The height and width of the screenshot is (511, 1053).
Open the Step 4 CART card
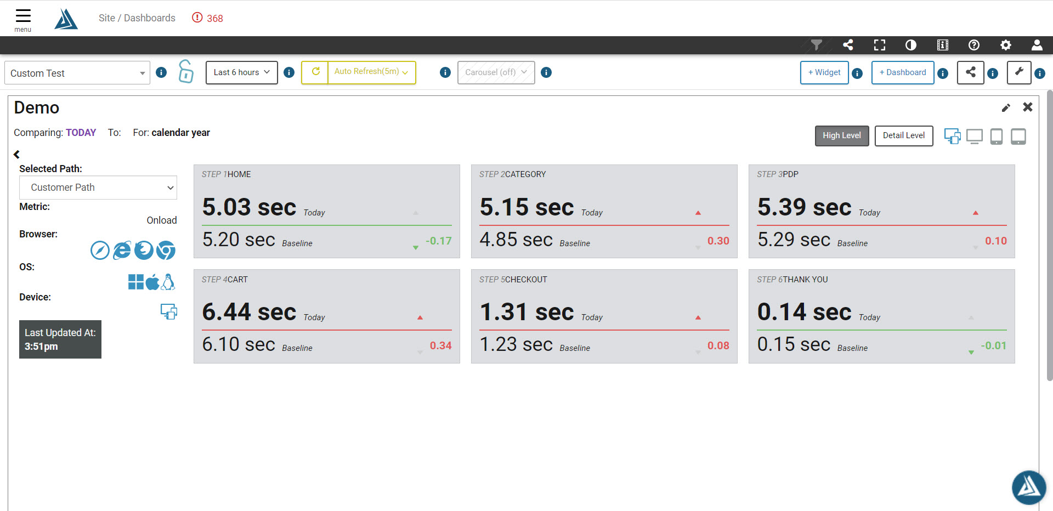click(327, 316)
